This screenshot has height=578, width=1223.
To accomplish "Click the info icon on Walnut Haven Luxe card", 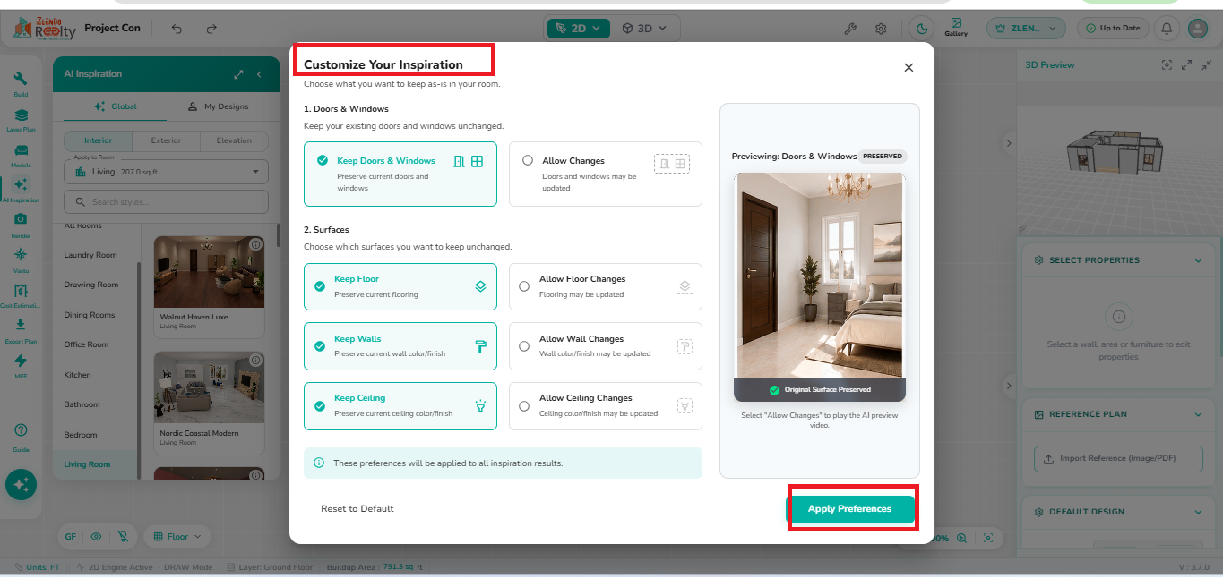I will pos(255,244).
